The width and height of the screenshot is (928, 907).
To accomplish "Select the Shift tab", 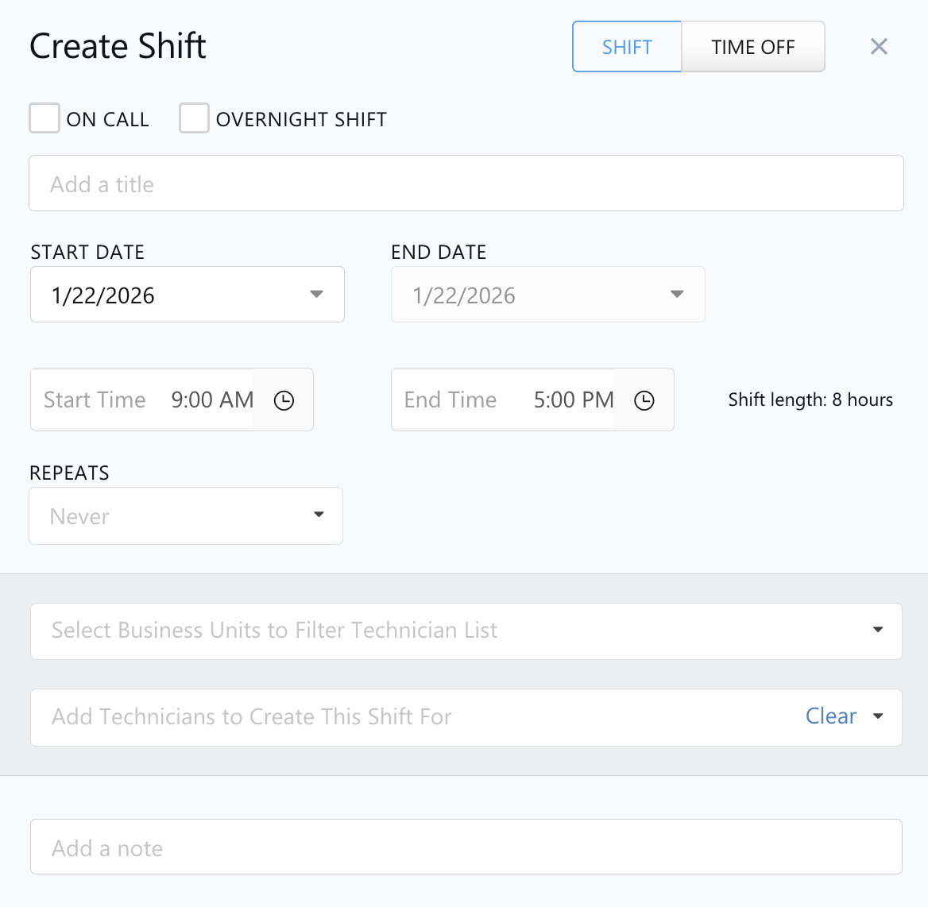I will point(627,47).
